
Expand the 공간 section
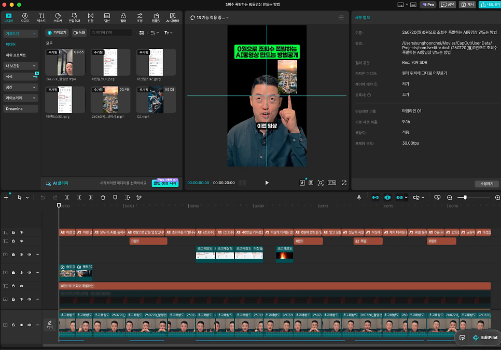21,87
